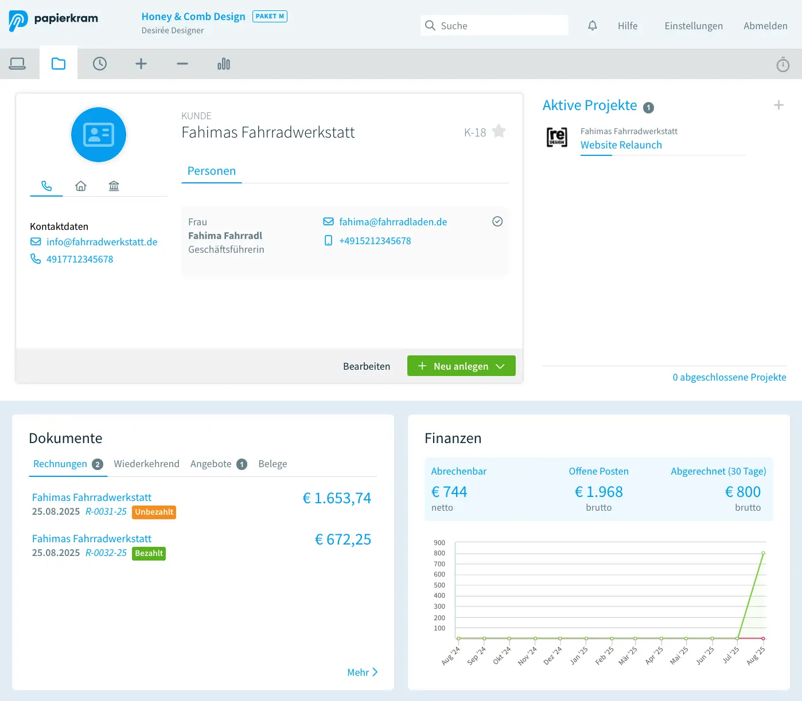Click the [re] design project logo
The image size is (802, 701).
point(556,138)
